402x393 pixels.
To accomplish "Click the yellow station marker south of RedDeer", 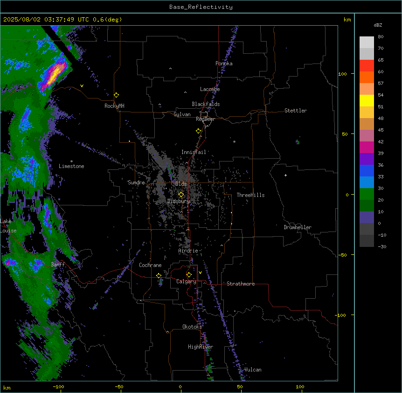I will click(x=199, y=131).
